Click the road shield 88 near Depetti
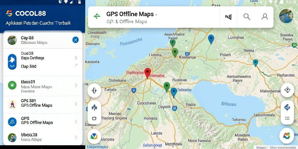298x149 pixels. [x=175, y=108]
